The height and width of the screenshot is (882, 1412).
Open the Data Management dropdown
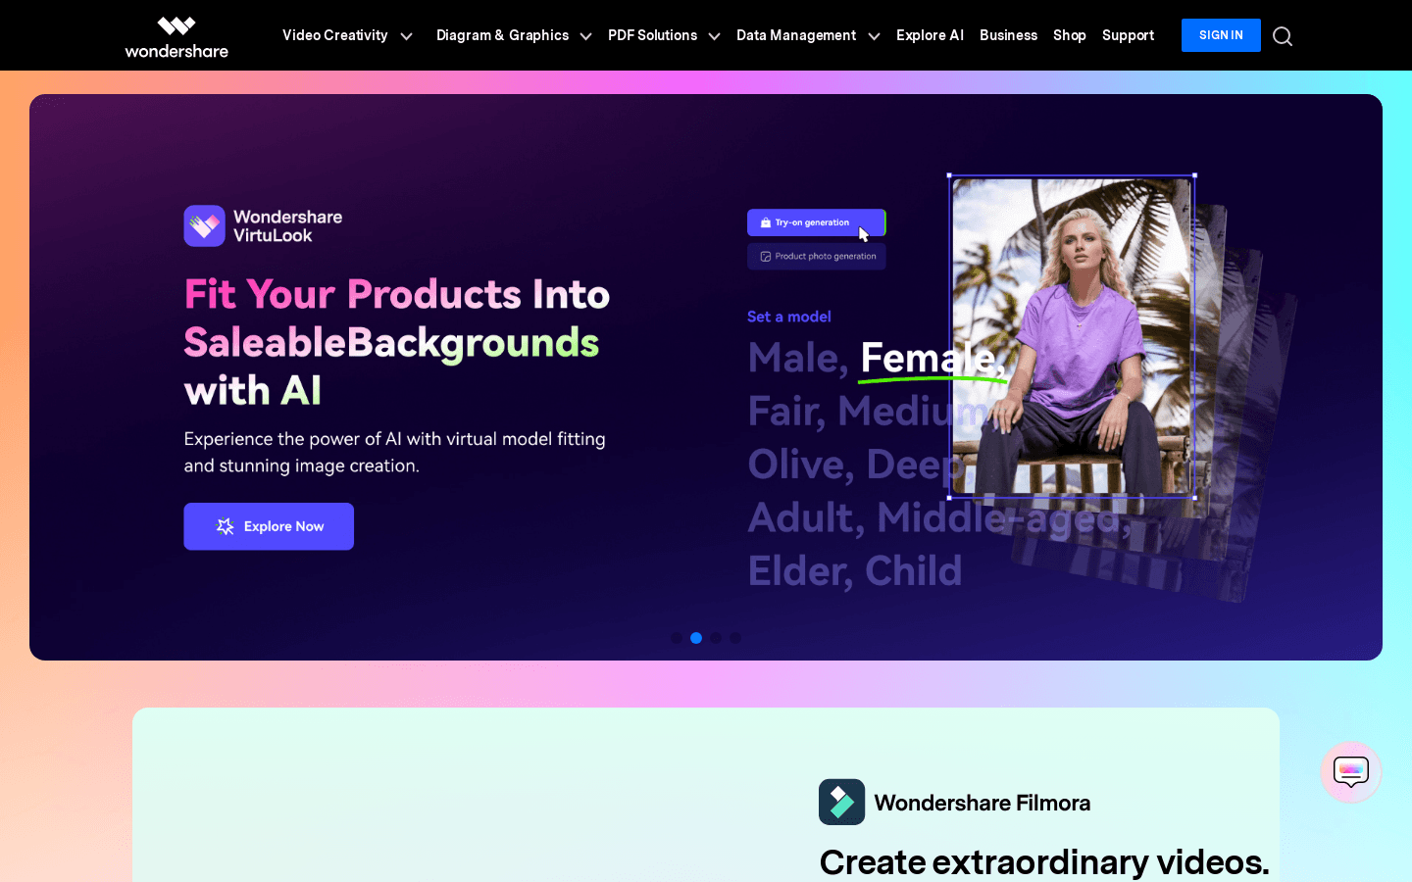(808, 35)
